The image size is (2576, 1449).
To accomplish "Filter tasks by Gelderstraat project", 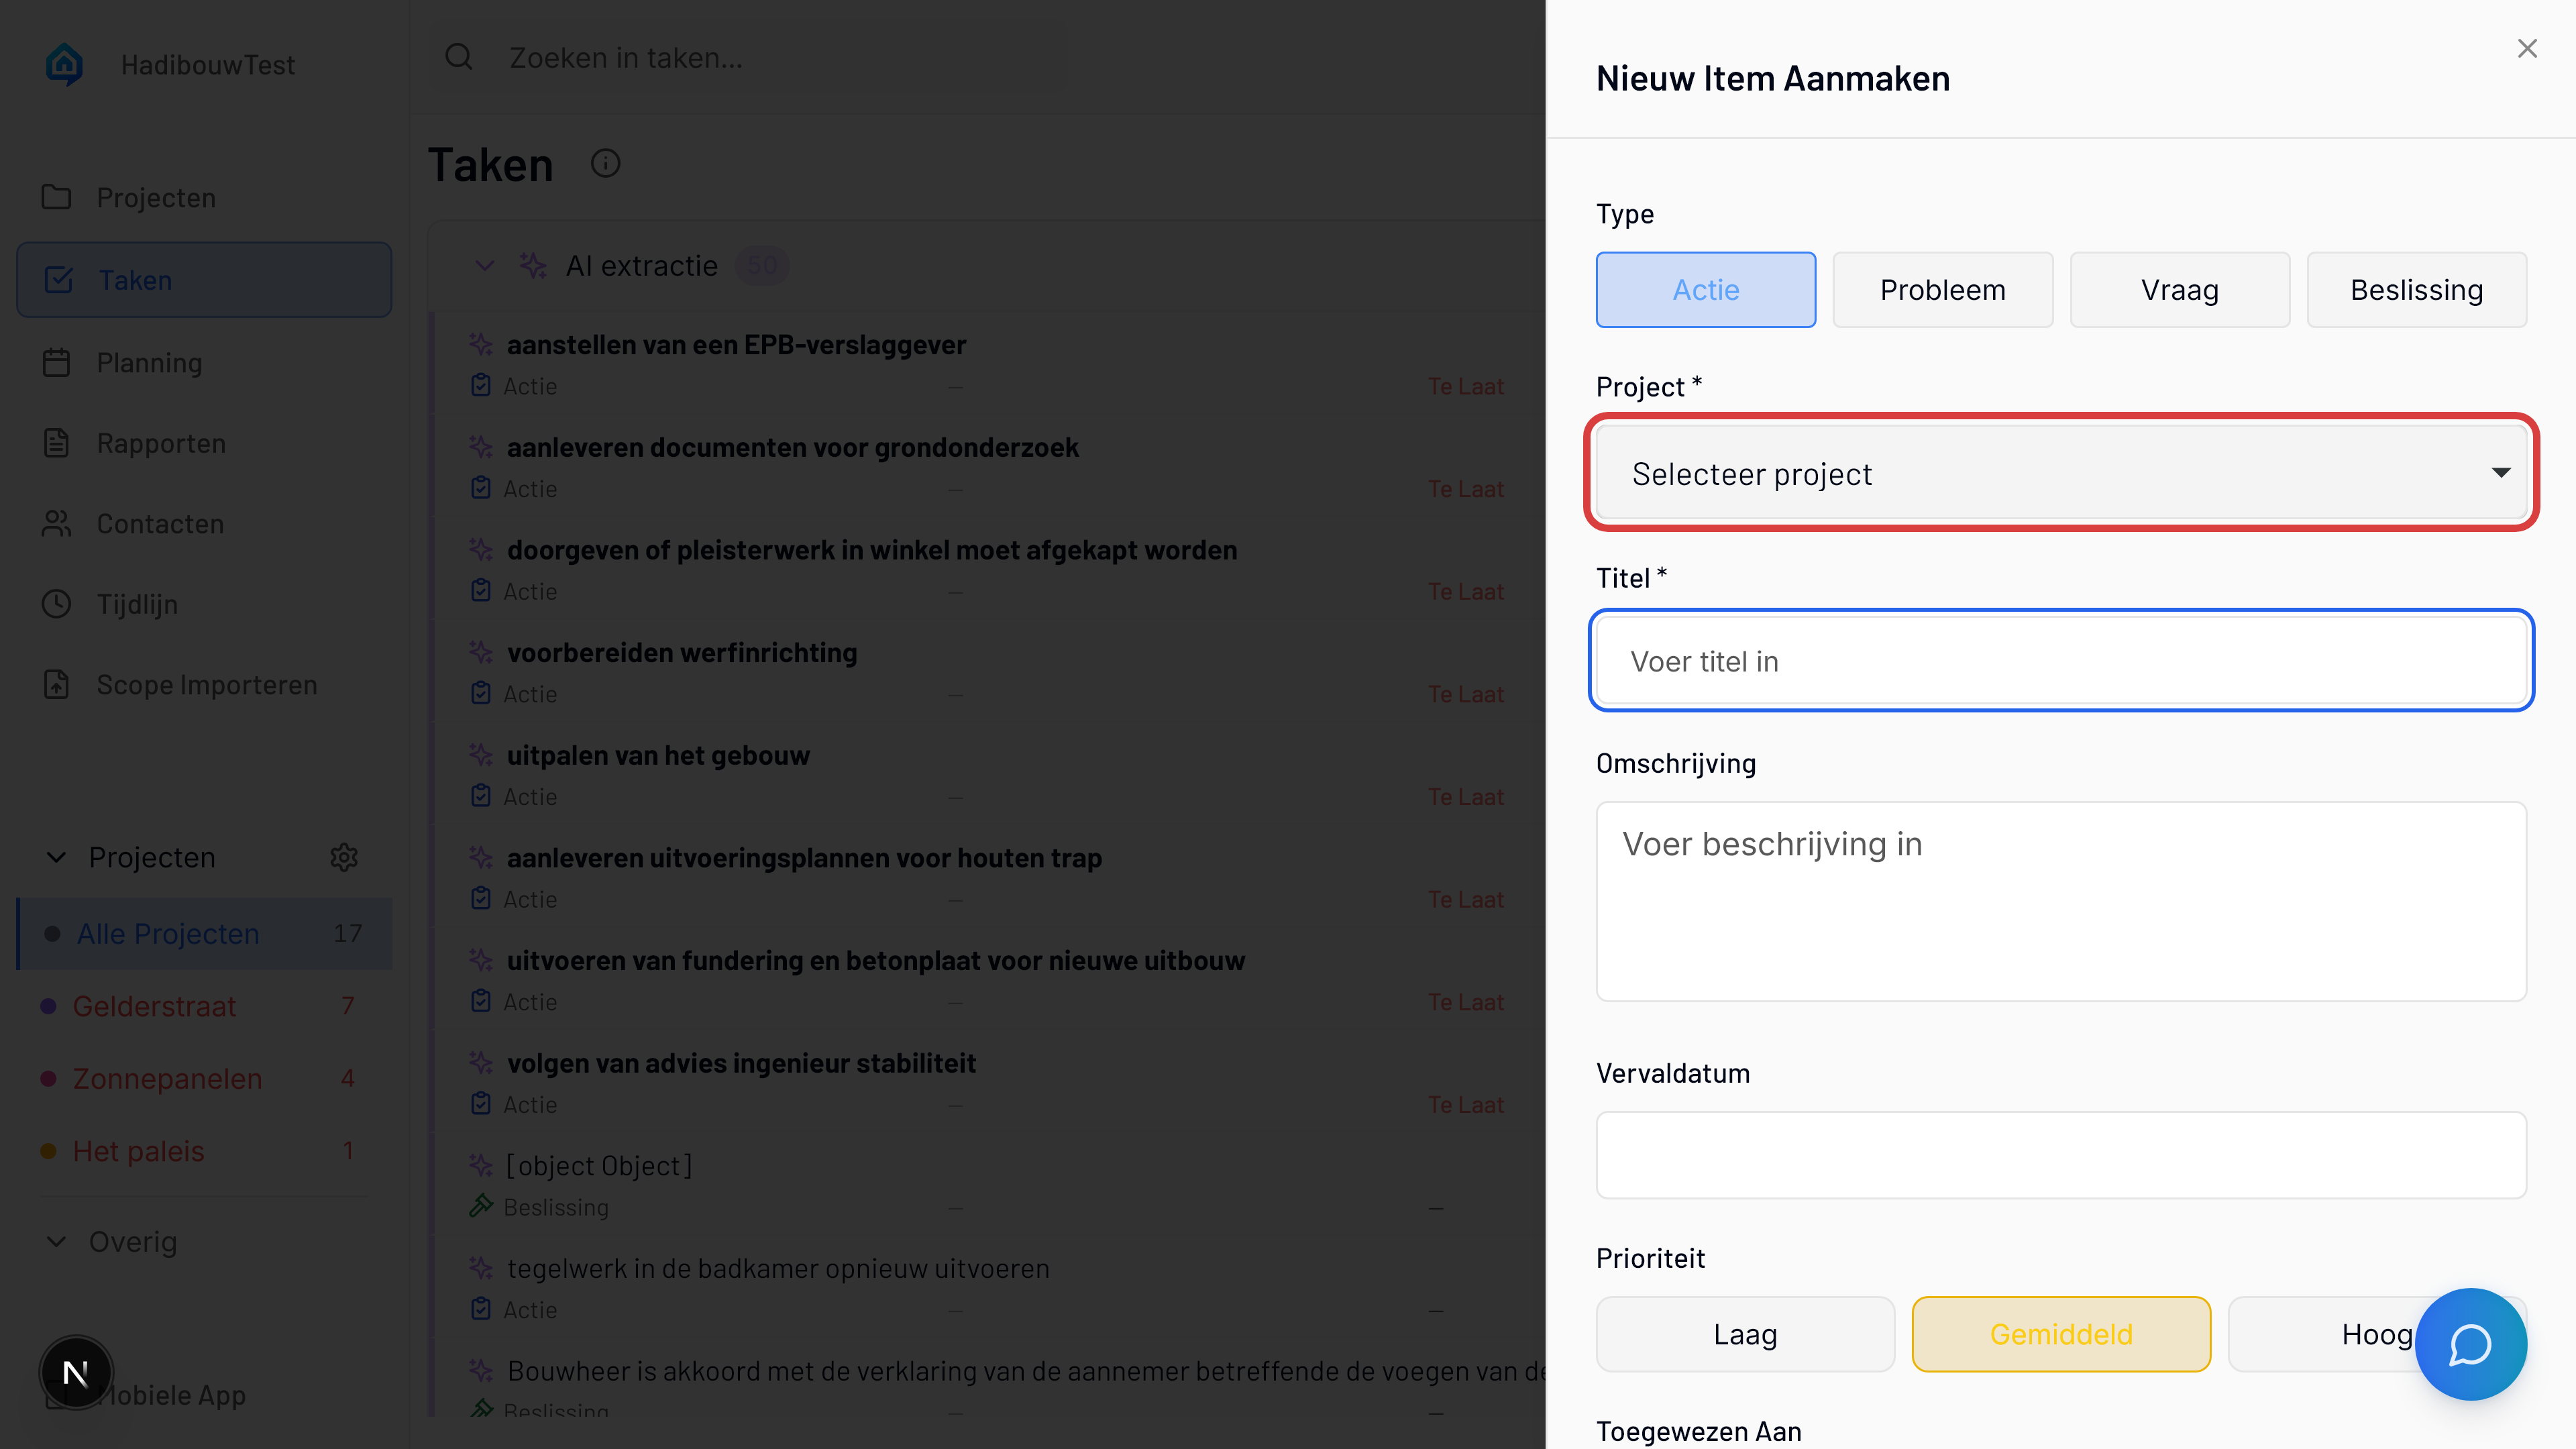I will (x=154, y=1006).
